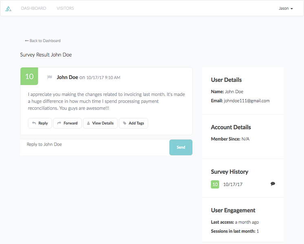Focus the Reply to John Doe field
Image resolution: width=304 pixels, height=244 pixels.
(95, 147)
